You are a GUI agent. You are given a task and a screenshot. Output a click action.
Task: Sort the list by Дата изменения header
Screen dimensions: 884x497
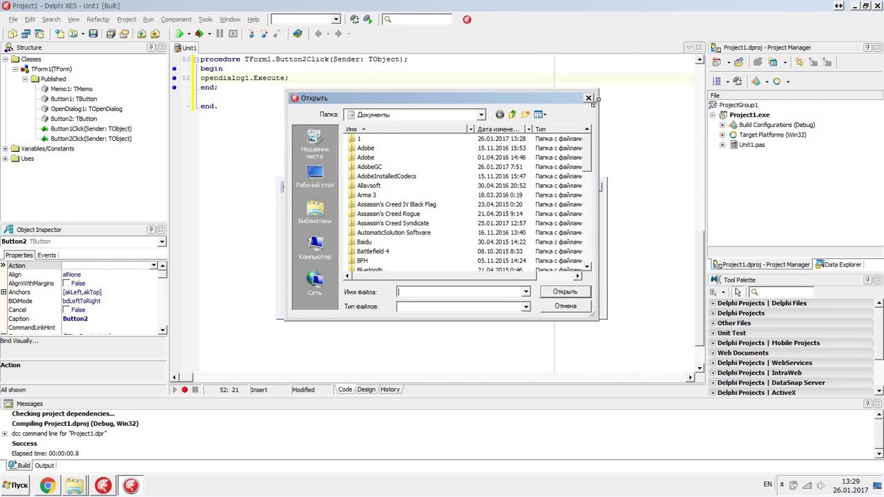click(x=499, y=129)
